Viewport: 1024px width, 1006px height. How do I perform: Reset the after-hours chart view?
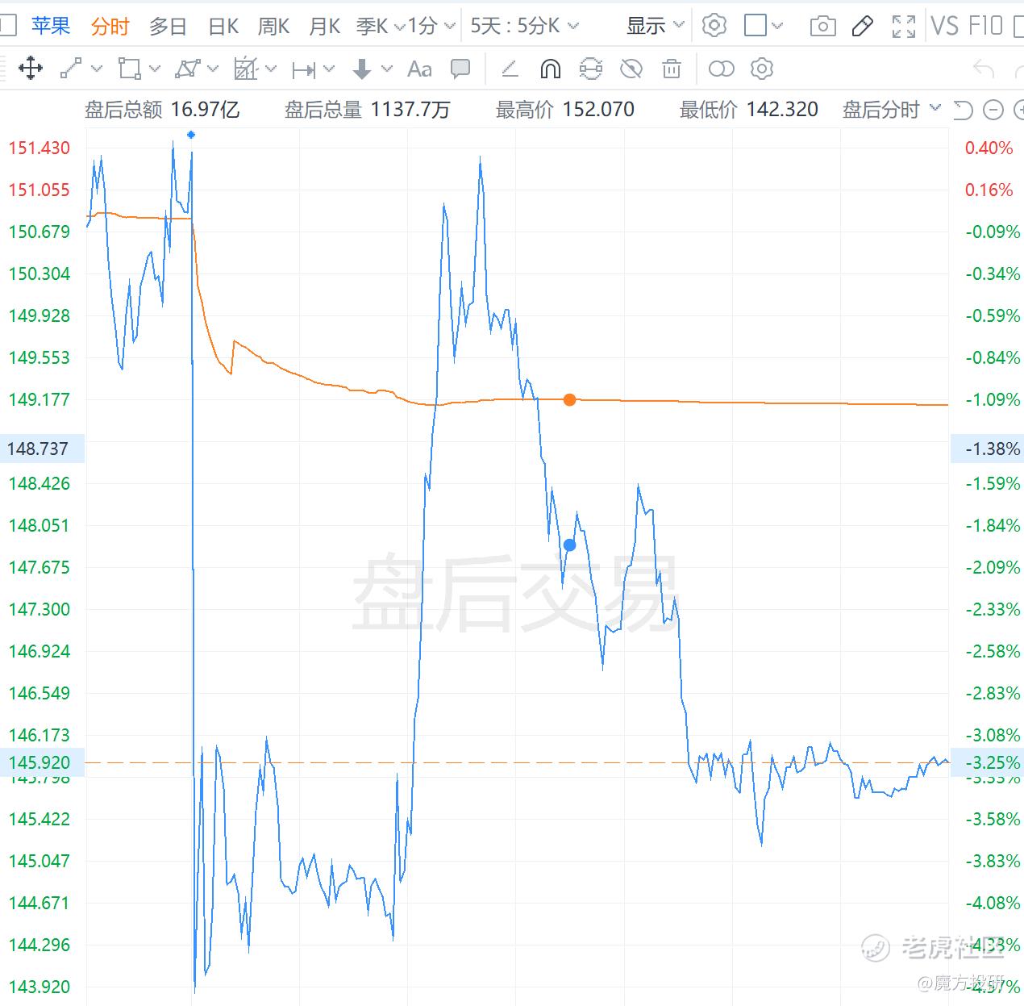(x=964, y=110)
